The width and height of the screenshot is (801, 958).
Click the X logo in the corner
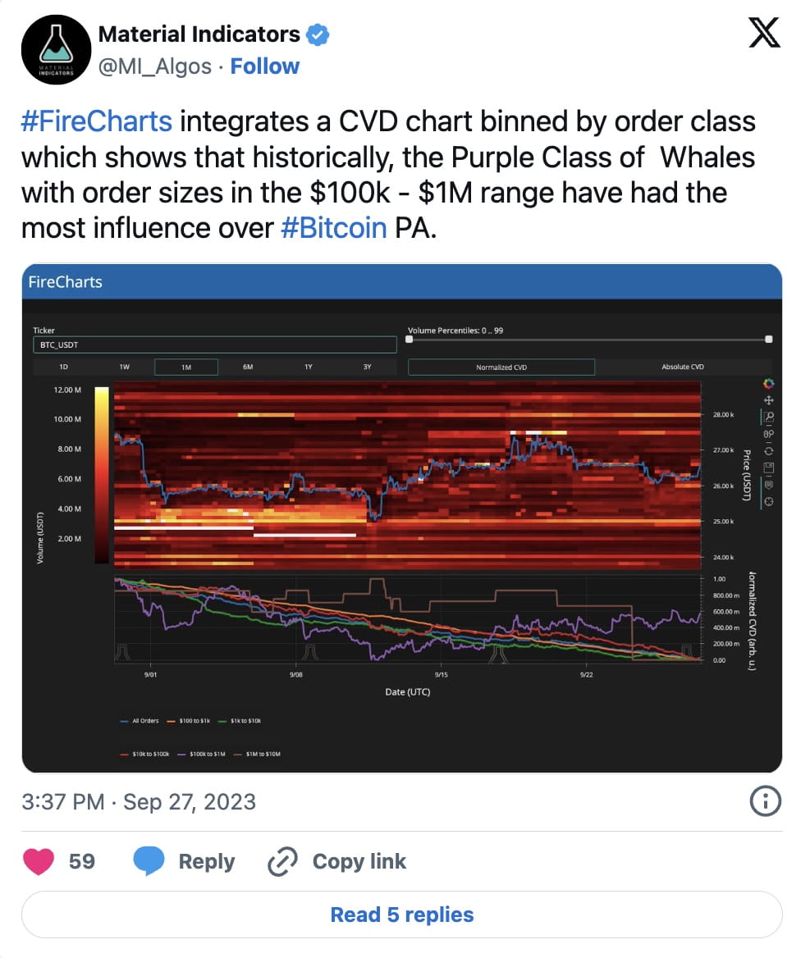point(764,34)
